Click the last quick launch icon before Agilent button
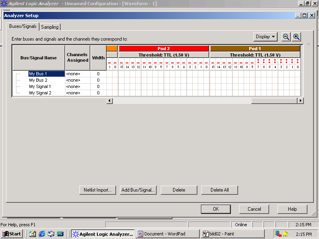Image resolution: width=319 pixels, height=239 pixels. 60,234
